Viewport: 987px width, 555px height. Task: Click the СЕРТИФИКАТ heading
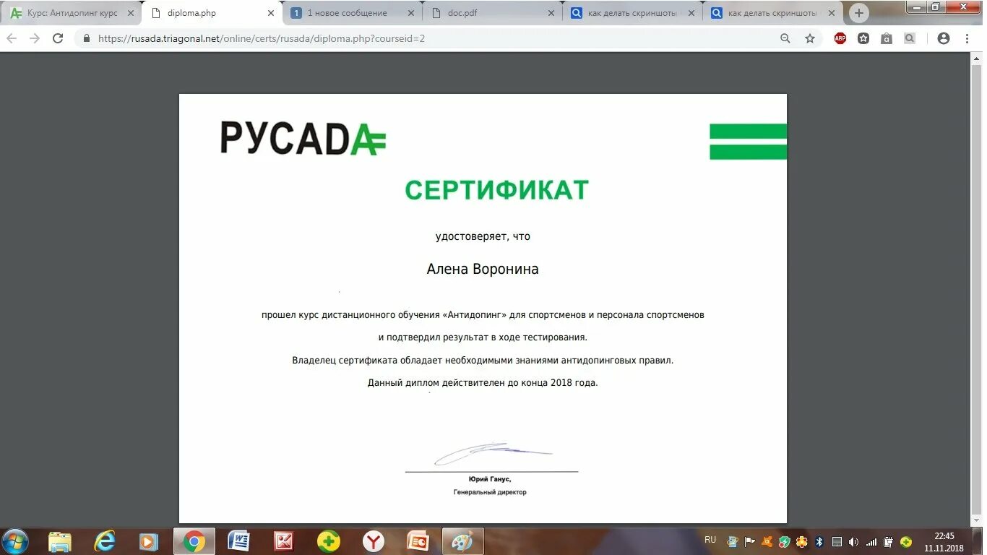pos(496,190)
